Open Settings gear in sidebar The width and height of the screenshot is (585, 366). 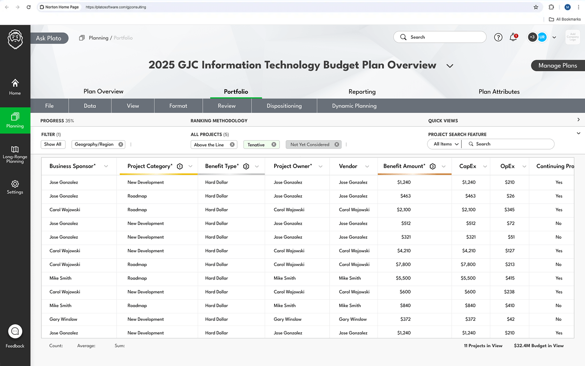(15, 187)
